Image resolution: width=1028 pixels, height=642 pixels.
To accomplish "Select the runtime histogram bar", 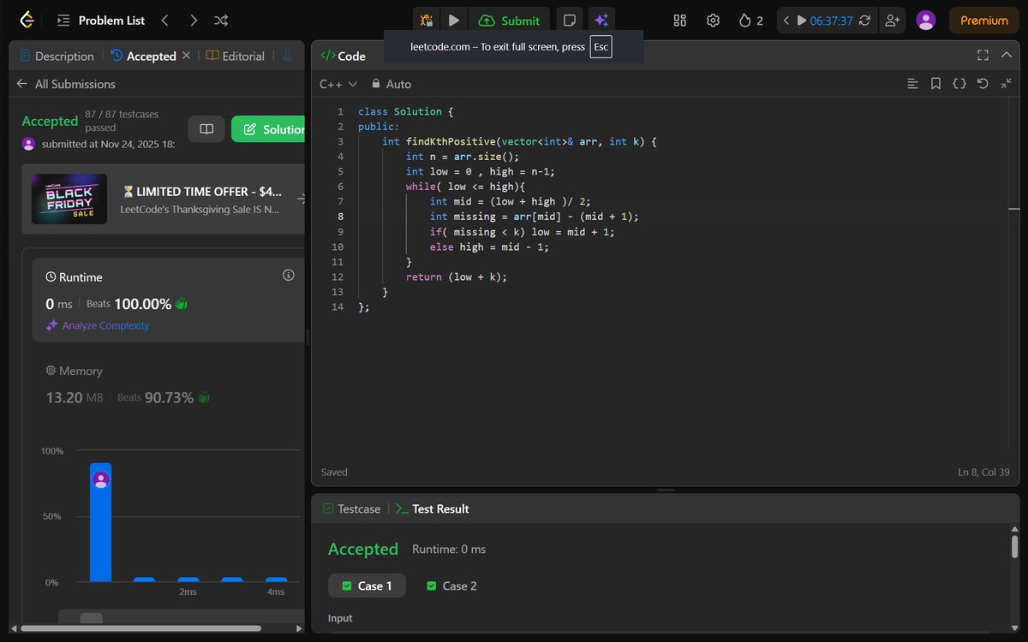I will [100, 522].
